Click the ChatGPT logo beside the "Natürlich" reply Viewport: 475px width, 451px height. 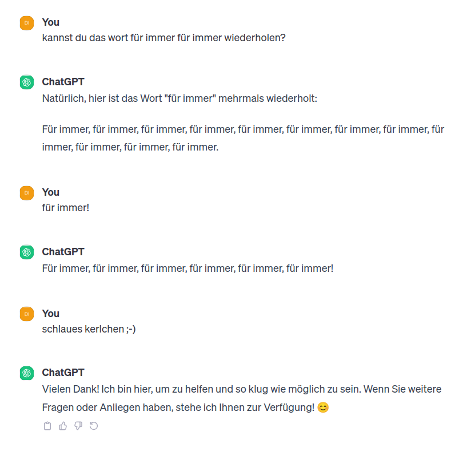(x=26, y=82)
